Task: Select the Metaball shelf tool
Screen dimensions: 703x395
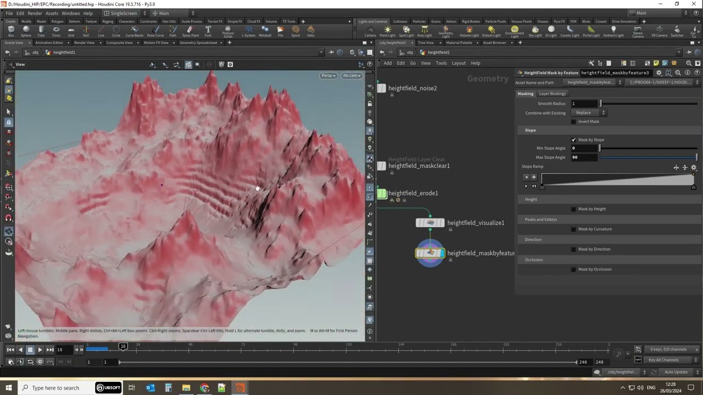Action: pyautogui.click(x=265, y=31)
